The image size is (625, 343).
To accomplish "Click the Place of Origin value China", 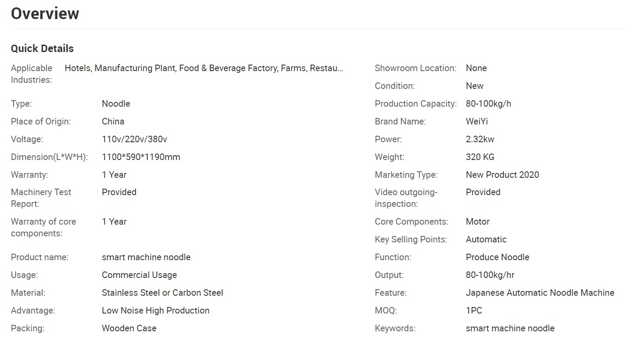I will point(113,121).
